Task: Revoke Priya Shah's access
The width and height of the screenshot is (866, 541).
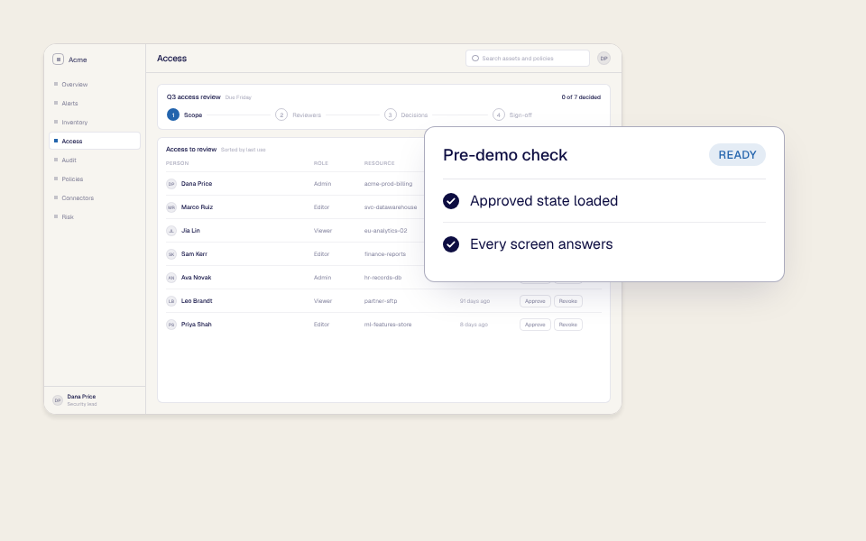Action: click(567, 325)
